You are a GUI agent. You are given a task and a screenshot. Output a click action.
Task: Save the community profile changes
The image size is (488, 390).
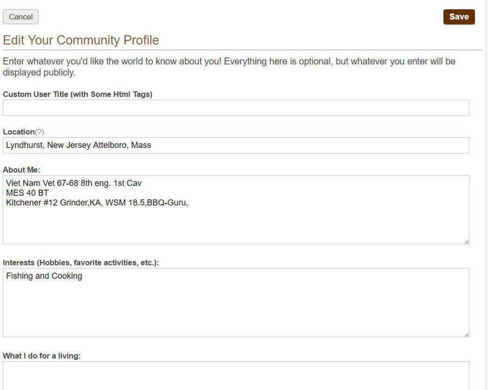click(x=459, y=17)
